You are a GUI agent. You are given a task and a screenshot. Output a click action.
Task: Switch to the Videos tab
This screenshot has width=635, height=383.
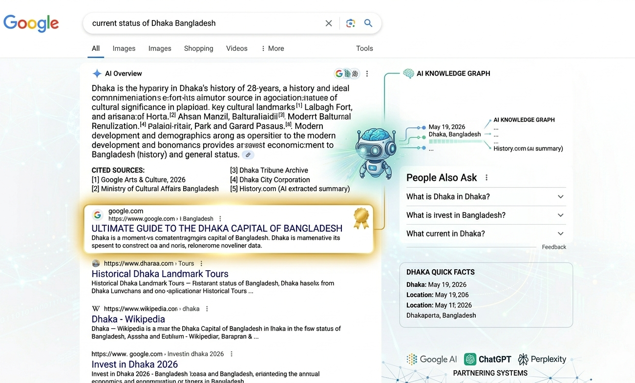tap(237, 48)
